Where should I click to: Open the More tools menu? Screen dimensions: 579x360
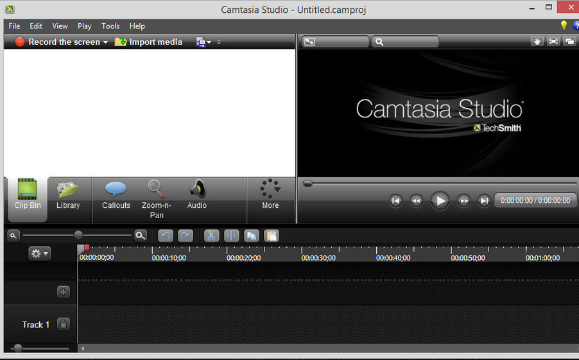(270, 195)
